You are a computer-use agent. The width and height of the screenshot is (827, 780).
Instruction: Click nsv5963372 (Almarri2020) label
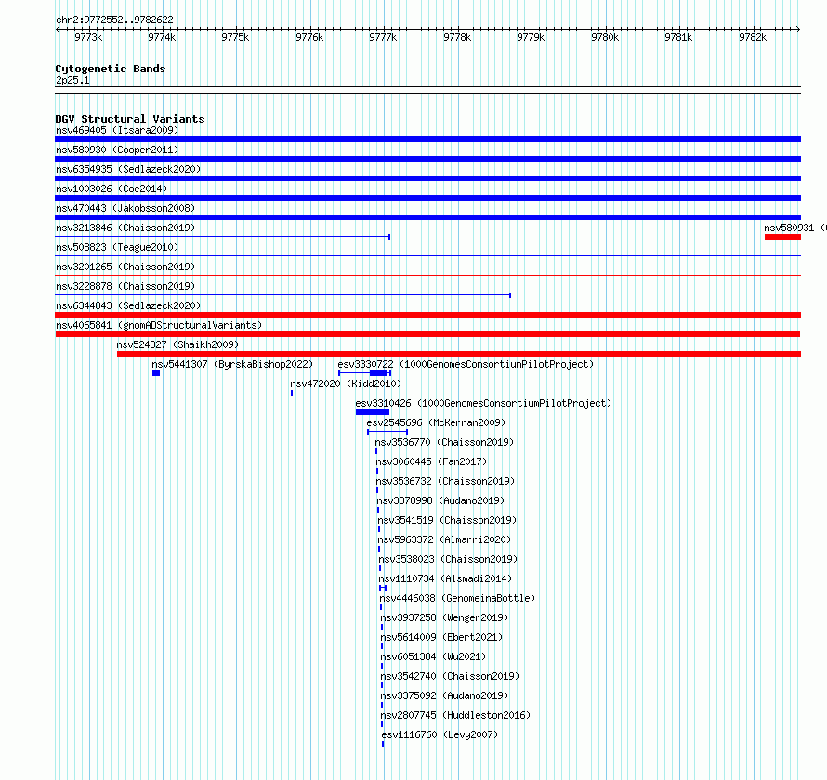(444, 539)
